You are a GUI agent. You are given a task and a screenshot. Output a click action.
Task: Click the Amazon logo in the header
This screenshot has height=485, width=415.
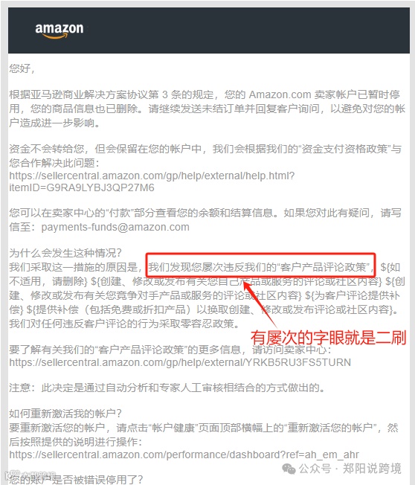59,30
